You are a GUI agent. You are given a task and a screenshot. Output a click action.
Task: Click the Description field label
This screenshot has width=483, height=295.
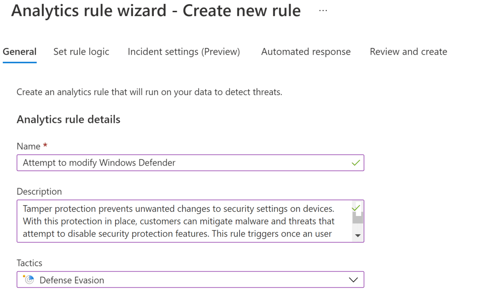pos(39,191)
